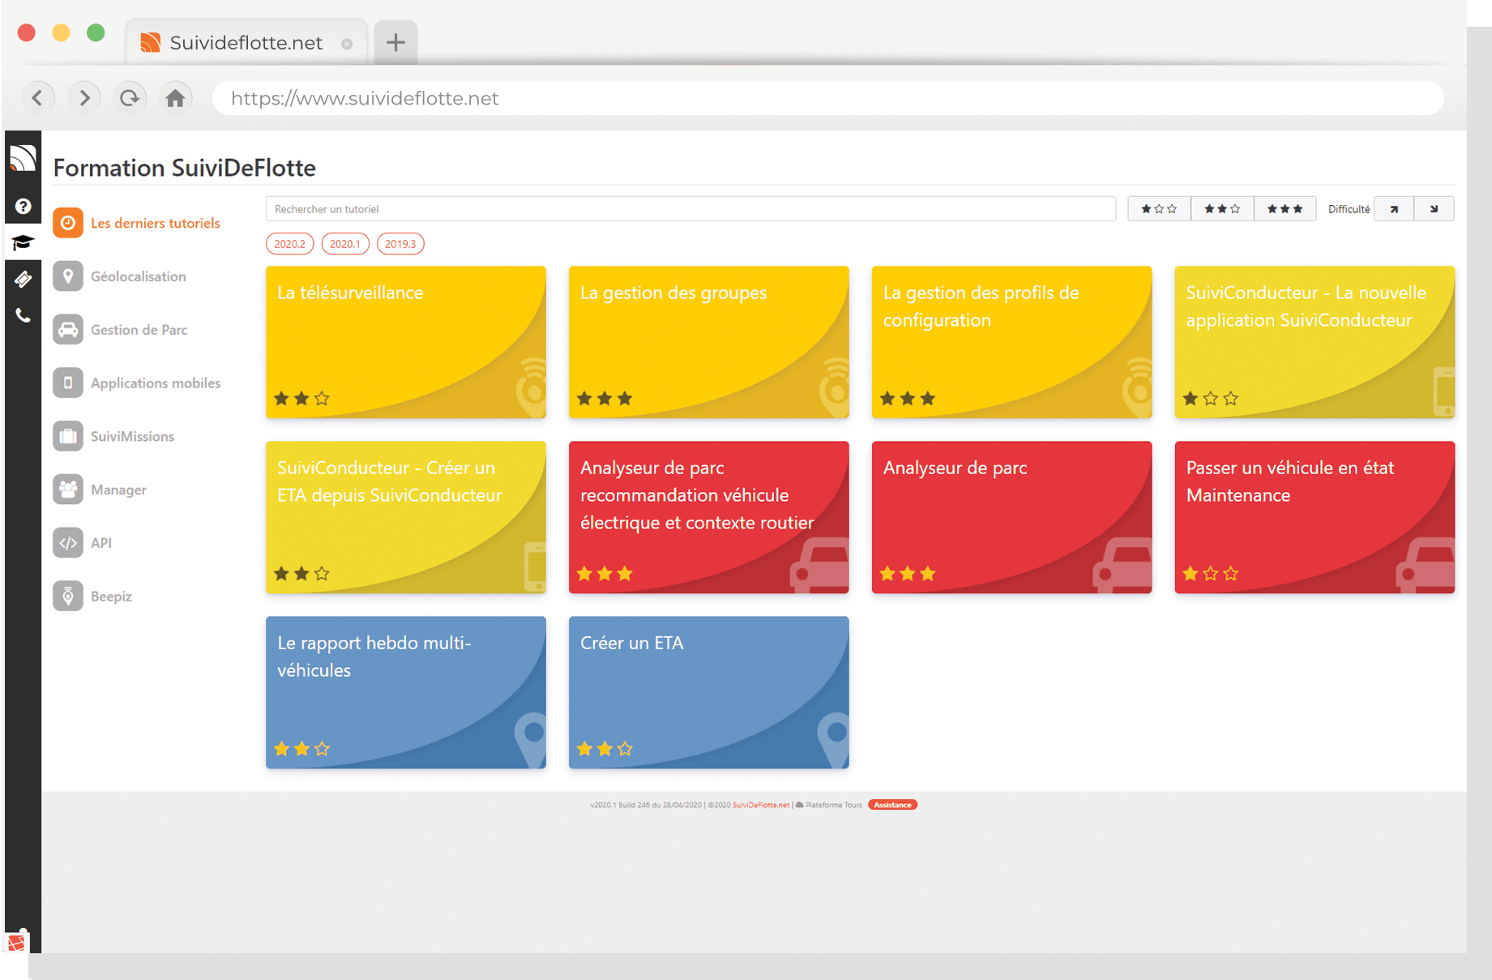The height and width of the screenshot is (980, 1492).
Task: Open Créer un ETA depuis SuiviConducteur card
Action: 406,517
